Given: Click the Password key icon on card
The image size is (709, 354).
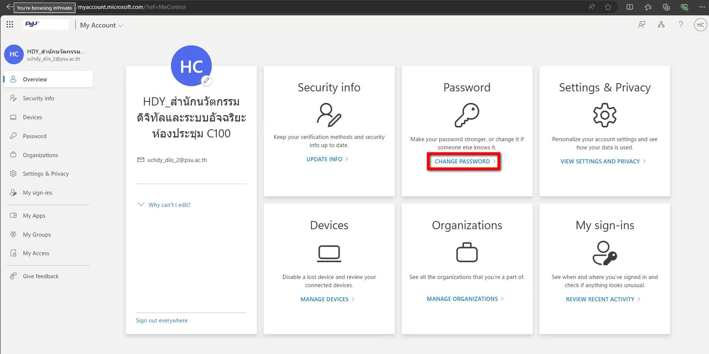Looking at the screenshot, I should [x=467, y=115].
